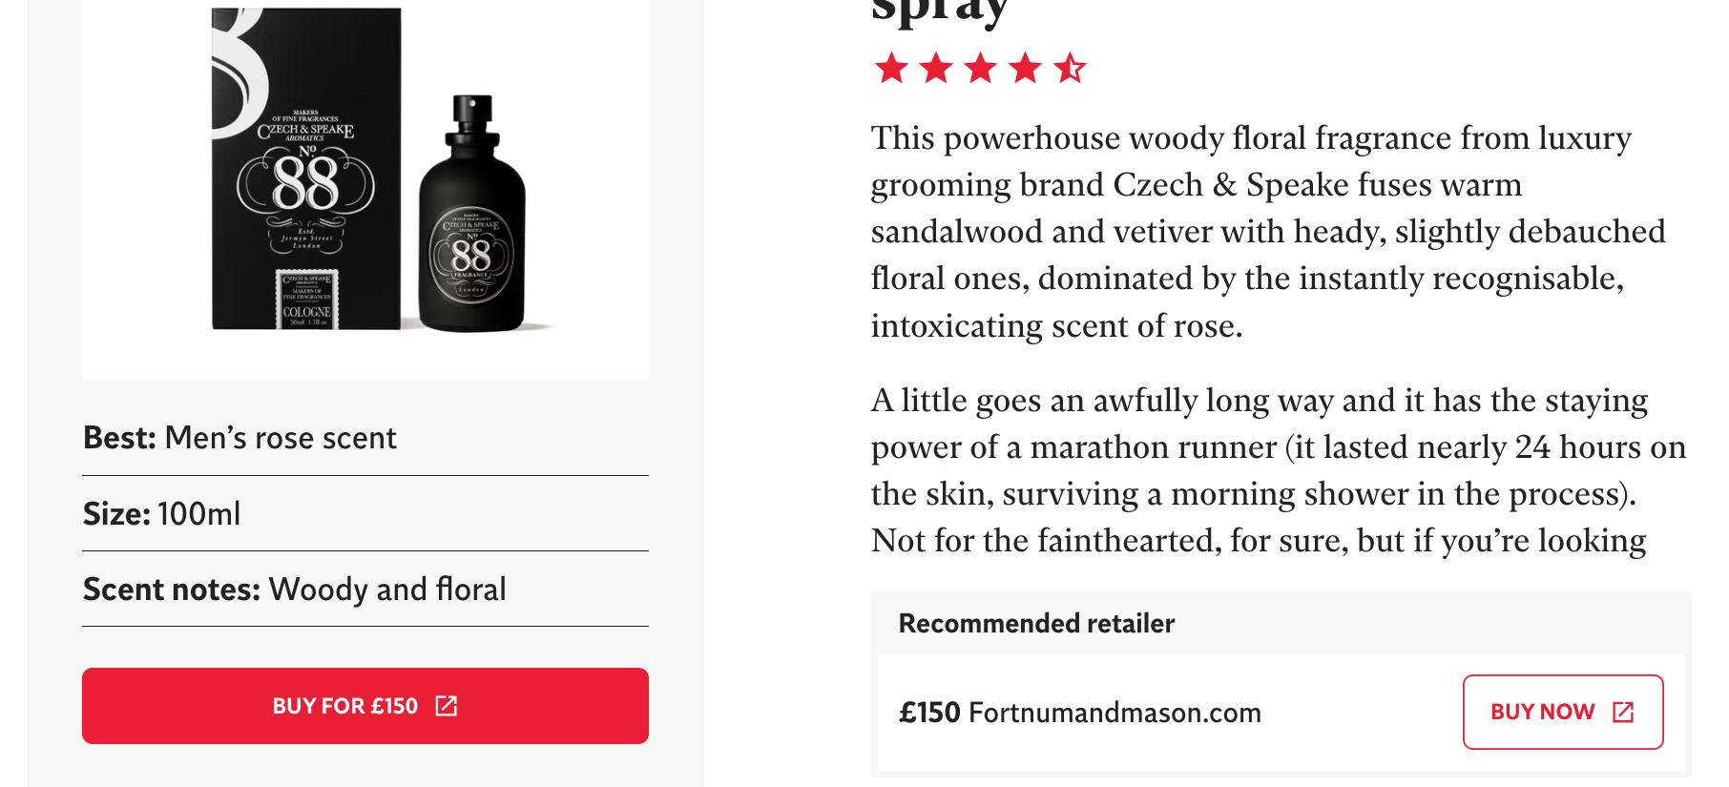
Task: Click the Fortnumandmason.com retailer name
Action: pos(1114,713)
